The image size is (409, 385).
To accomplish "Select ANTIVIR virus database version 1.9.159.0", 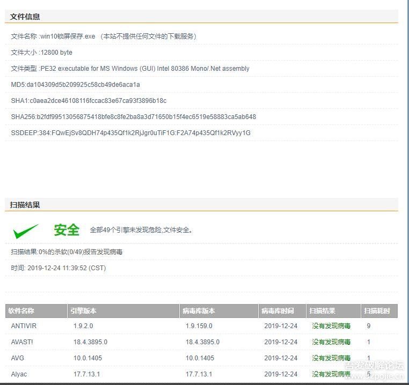I will click(x=199, y=326).
